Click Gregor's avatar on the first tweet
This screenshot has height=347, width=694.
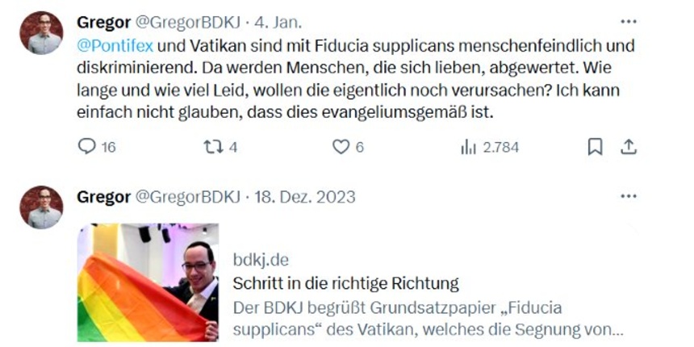41,33
